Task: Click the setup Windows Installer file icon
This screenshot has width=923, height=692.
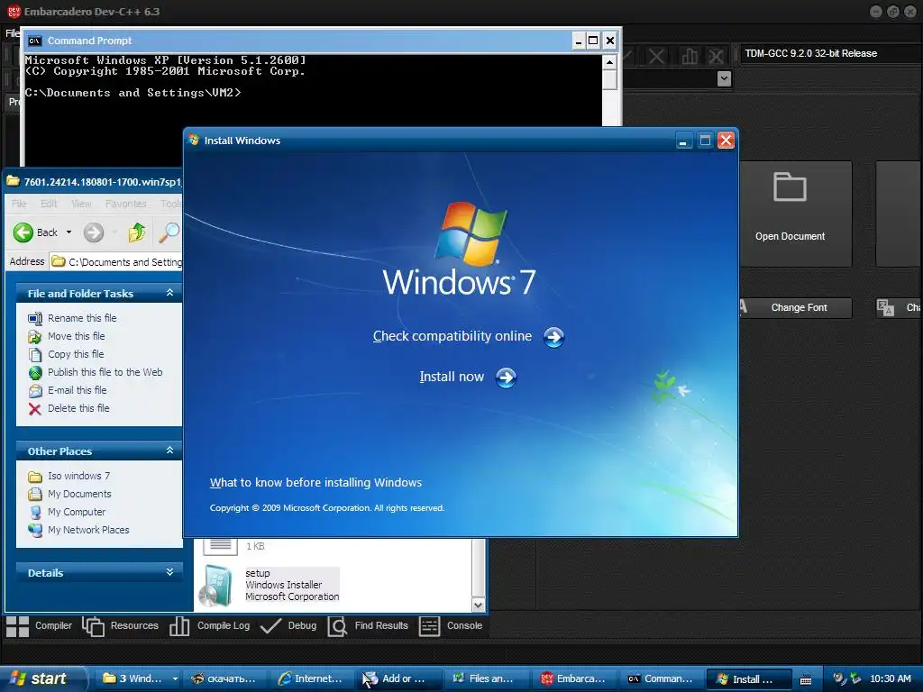Action: point(216,585)
